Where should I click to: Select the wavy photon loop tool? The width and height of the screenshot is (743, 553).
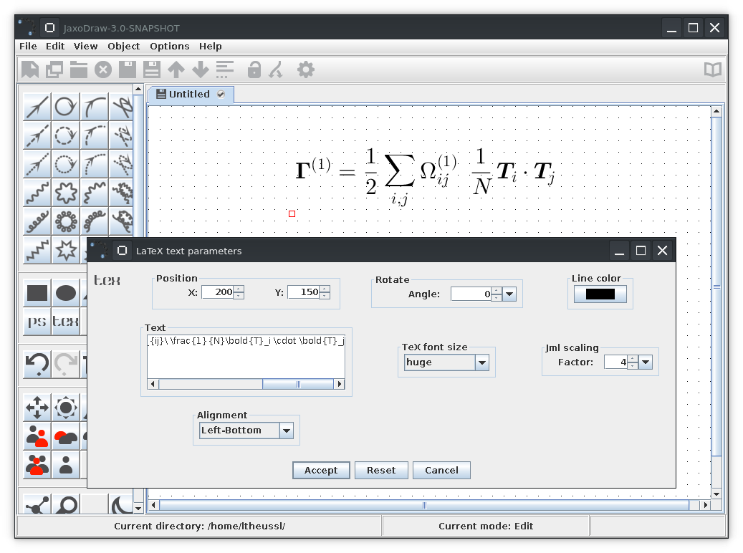pyautogui.click(x=65, y=193)
